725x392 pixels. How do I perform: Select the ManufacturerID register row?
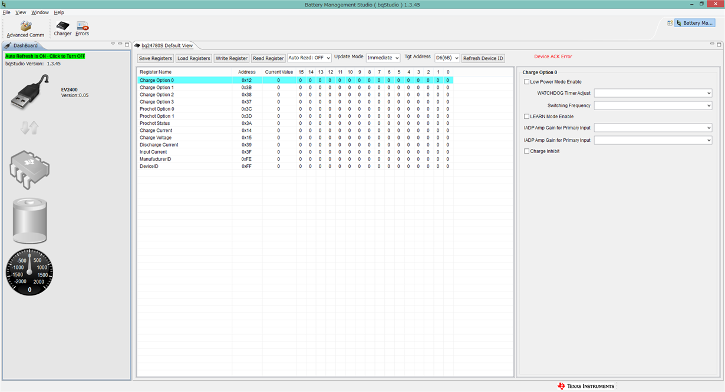pos(295,159)
